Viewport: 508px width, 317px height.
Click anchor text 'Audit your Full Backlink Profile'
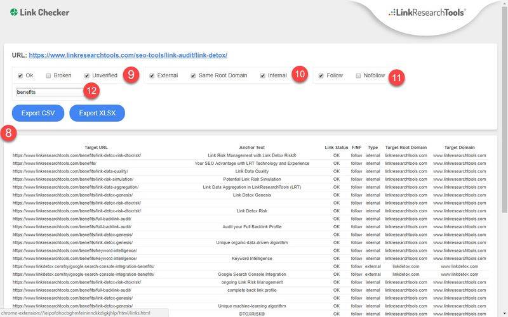252,227
